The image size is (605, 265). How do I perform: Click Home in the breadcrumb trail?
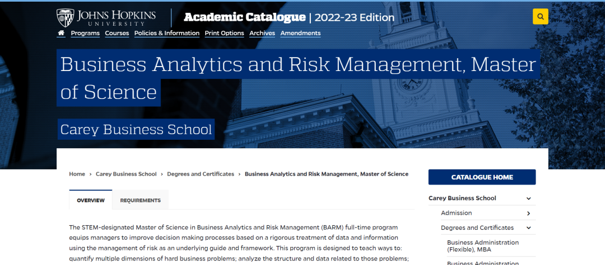point(77,174)
